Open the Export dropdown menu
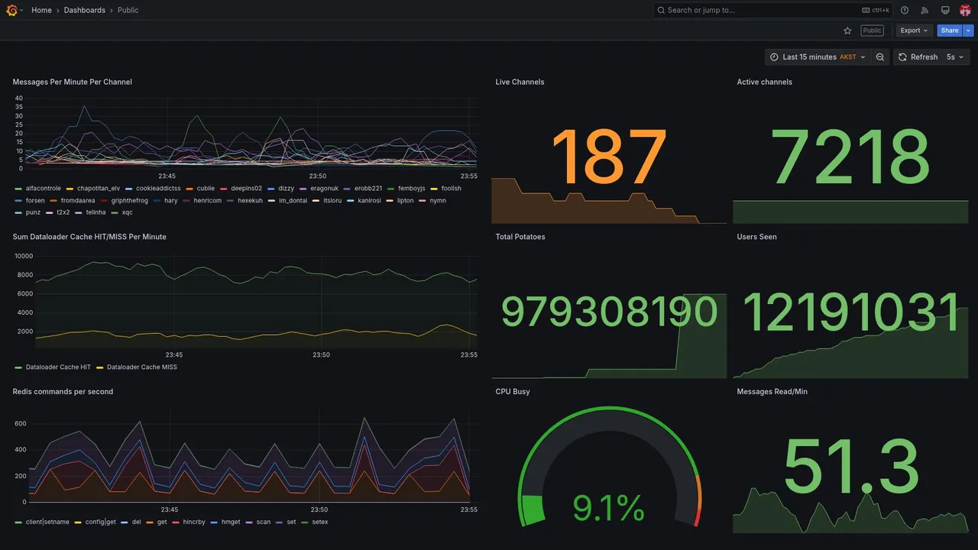978x550 pixels. [914, 31]
